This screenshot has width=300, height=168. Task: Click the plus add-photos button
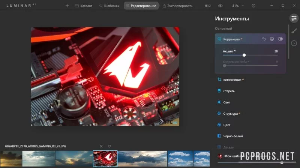67,6
